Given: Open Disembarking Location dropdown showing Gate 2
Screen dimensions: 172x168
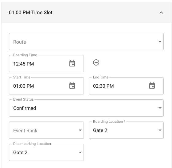Looking at the screenshot, I should 46,152.
